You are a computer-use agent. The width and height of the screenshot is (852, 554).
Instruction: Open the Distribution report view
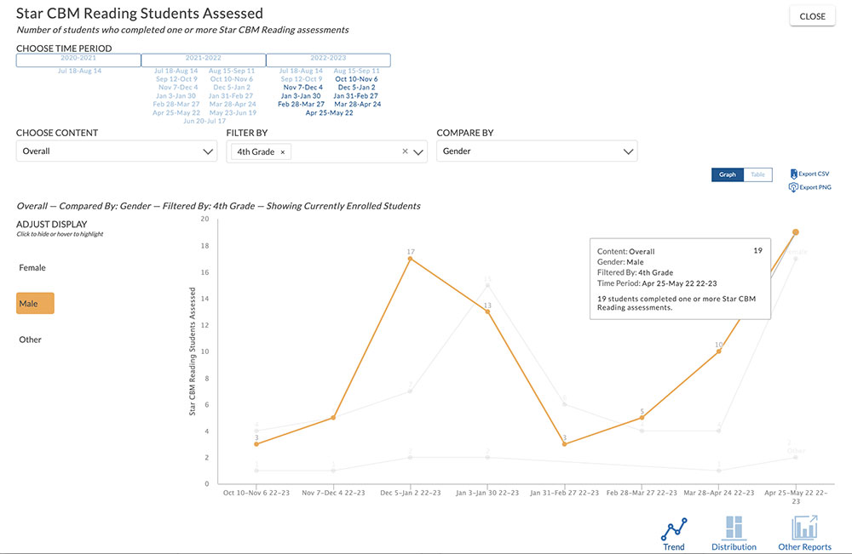tap(734, 528)
